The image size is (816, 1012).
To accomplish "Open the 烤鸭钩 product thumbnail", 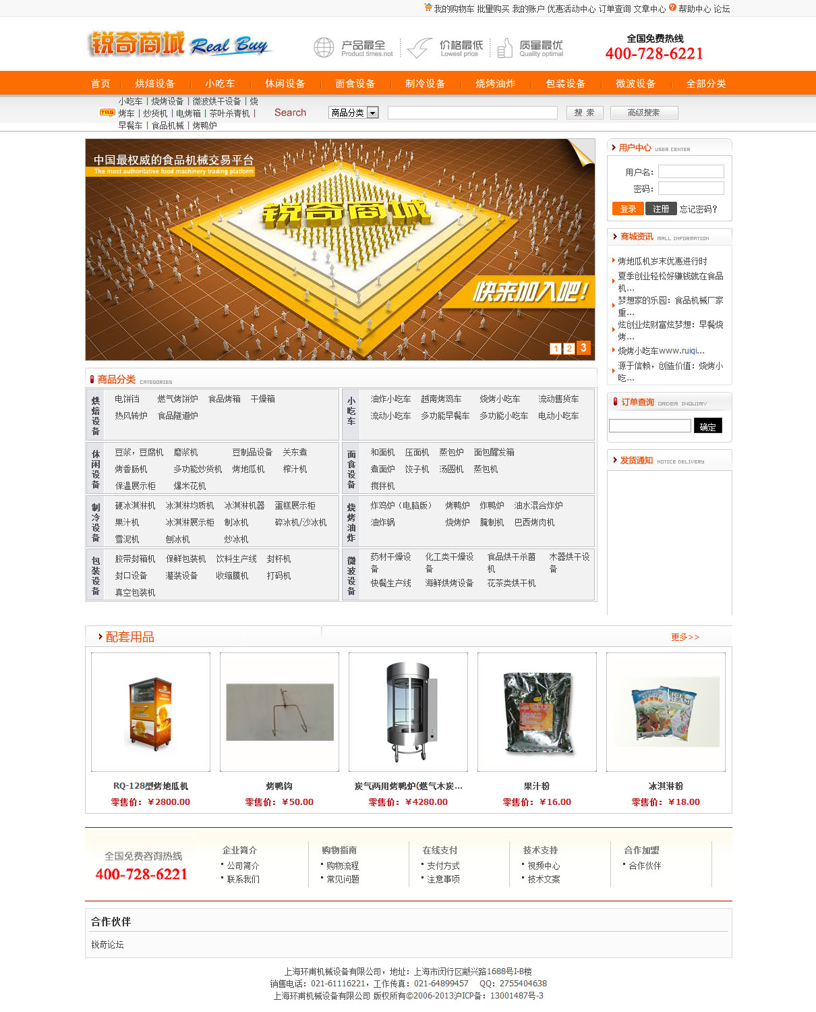I will click(279, 712).
